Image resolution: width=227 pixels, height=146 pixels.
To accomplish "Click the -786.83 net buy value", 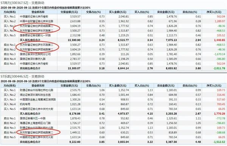I will (x=221, y=123).
